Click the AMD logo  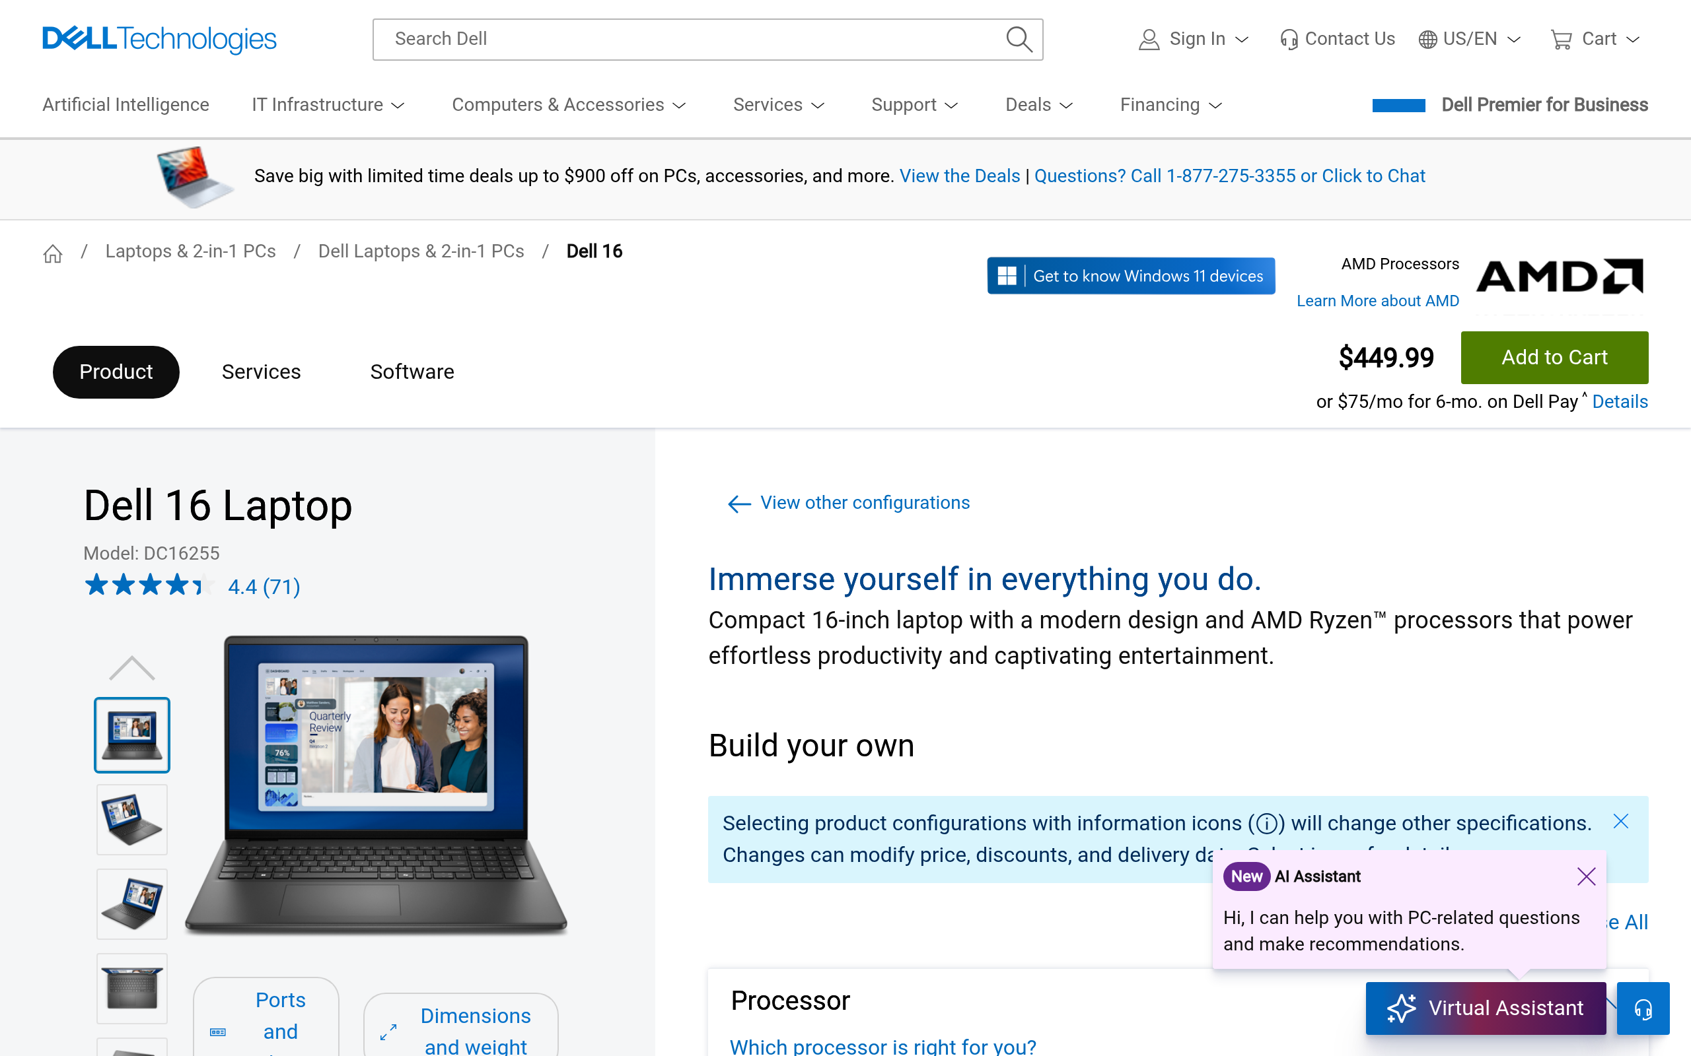coord(1559,277)
